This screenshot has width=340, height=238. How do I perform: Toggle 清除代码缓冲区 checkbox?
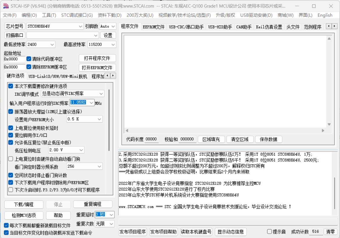tap(29, 59)
